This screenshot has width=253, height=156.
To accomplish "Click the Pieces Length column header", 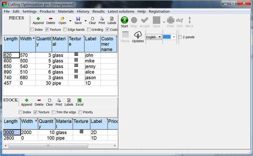I will tap(11, 44).
